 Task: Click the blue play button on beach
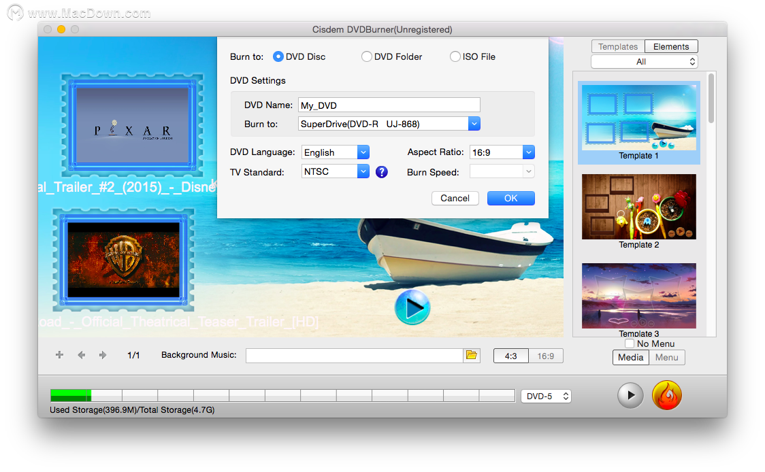coord(412,307)
